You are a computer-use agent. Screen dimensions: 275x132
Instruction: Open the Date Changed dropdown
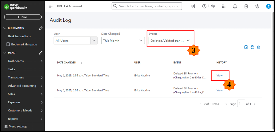coord(123,41)
